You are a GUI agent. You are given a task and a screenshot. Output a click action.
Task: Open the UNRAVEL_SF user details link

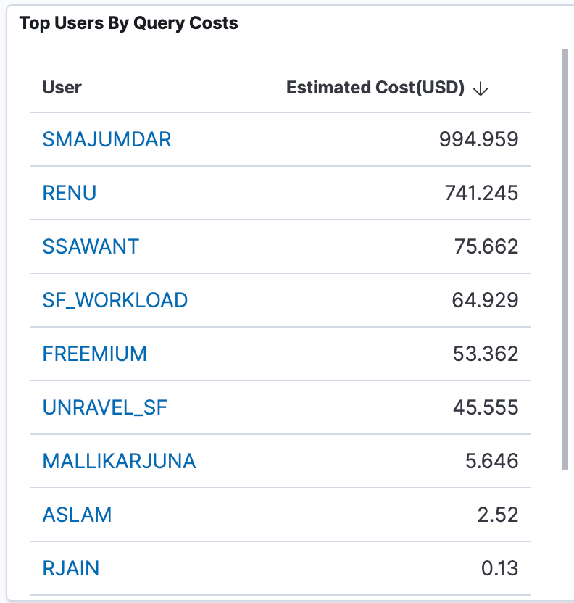(104, 407)
